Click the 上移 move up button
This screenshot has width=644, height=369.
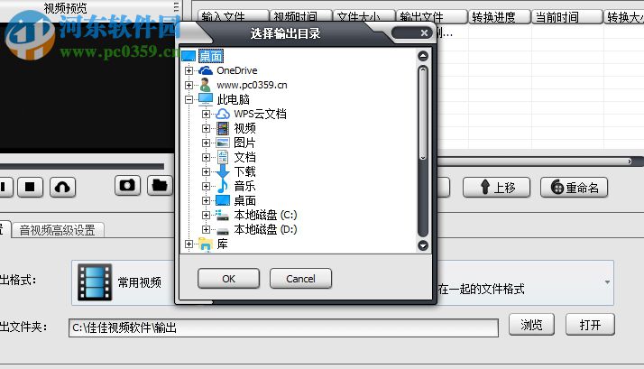point(496,188)
